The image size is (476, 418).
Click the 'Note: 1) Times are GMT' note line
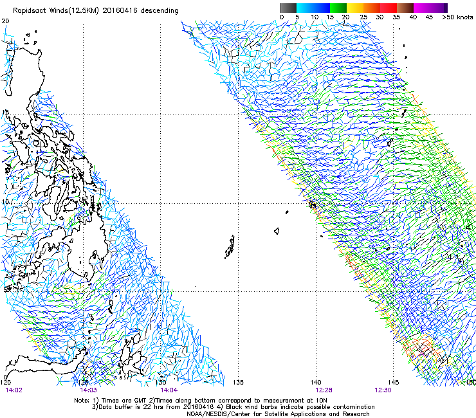(x=200, y=401)
